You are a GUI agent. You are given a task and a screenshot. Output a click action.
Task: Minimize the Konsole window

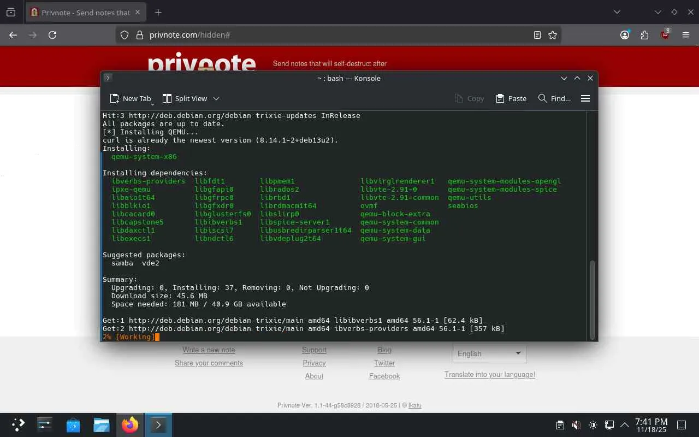coord(564,78)
